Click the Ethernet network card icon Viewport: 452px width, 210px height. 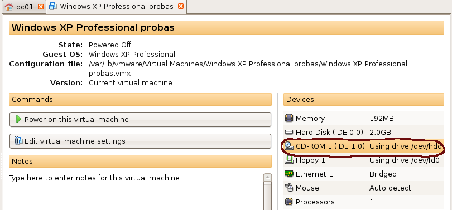click(288, 174)
